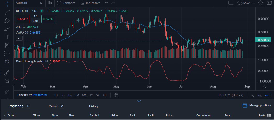
Task: Take a chart snapshot with camera icon
Action: coord(269,3)
